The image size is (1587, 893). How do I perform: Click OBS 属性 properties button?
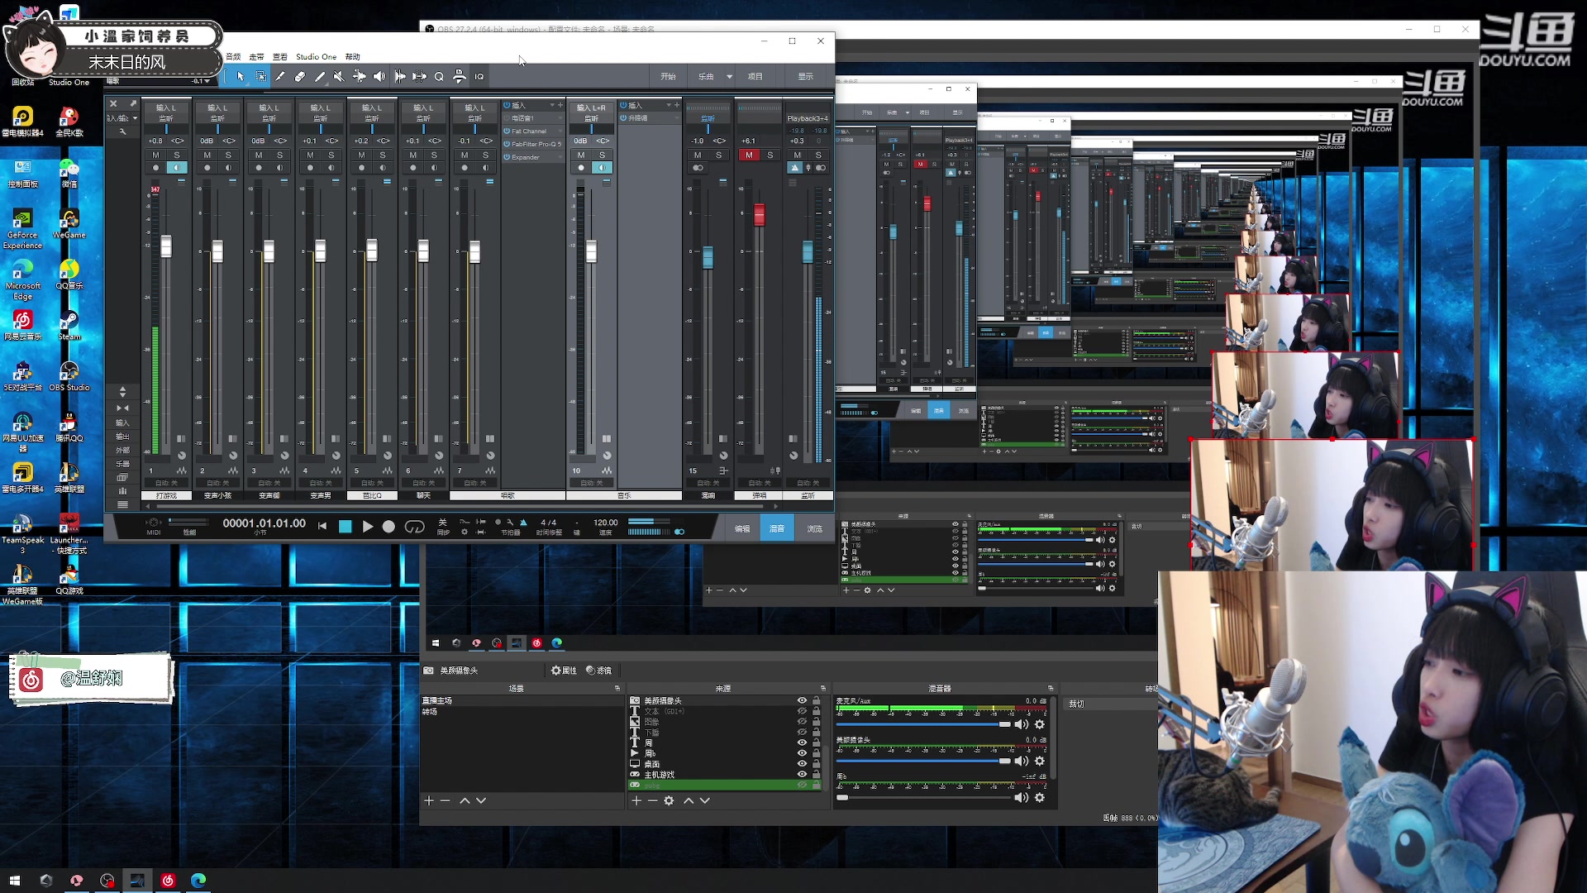[x=565, y=671]
